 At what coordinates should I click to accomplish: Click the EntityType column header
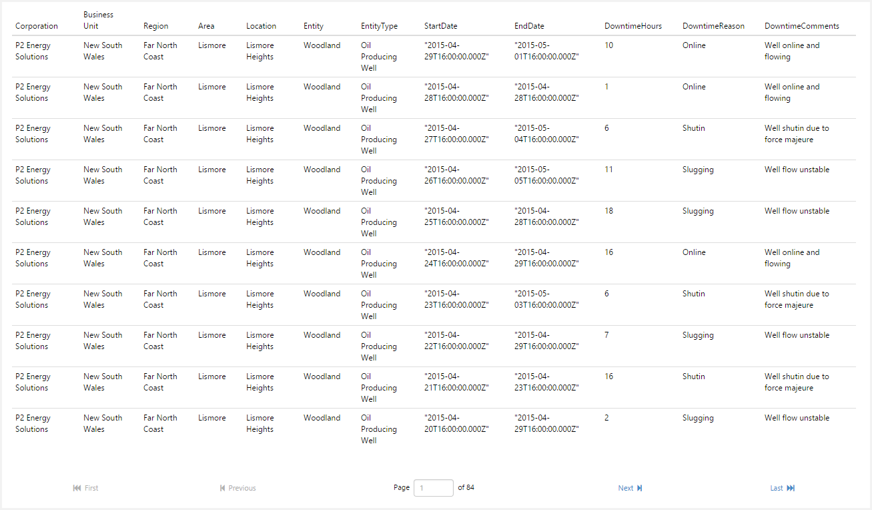tap(379, 26)
